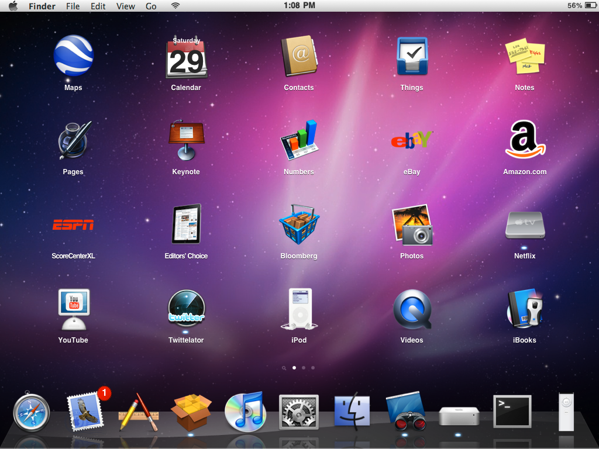The image size is (599, 449).
Task: Select the second unlit page dot
Action: click(304, 368)
